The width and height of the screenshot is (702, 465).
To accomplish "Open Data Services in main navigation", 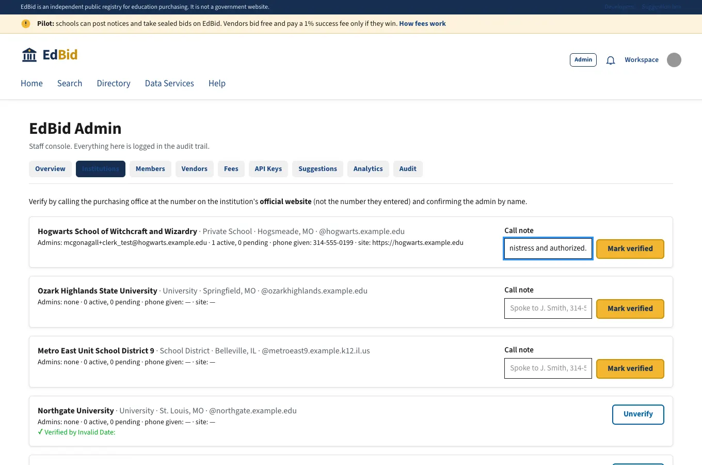I will [x=169, y=83].
